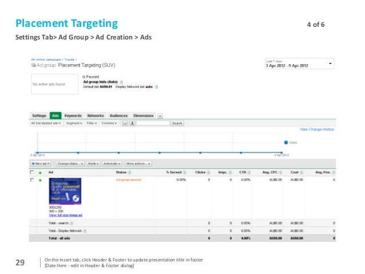Expand the Segment dropdown
The height and width of the screenshot is (274, 365).
73,123
